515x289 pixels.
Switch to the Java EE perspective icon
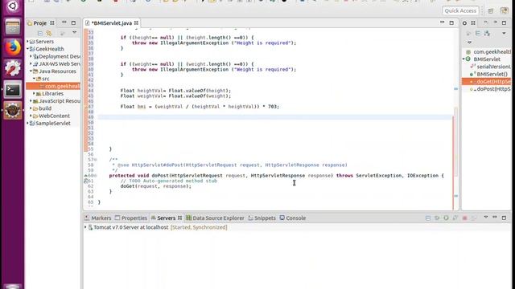click(504, 10)
